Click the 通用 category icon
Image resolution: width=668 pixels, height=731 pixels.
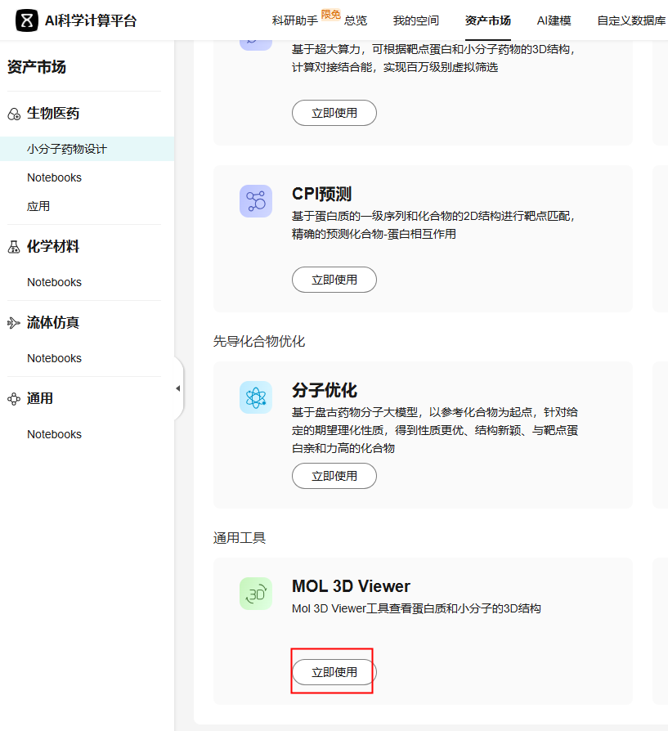click(13, 399)
